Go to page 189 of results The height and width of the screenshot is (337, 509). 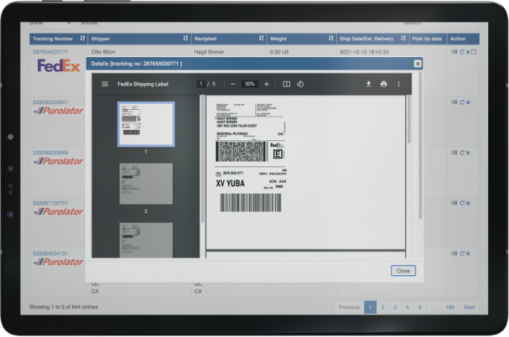449,307
